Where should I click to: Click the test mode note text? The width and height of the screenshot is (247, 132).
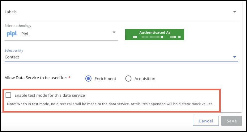point(110,104)
